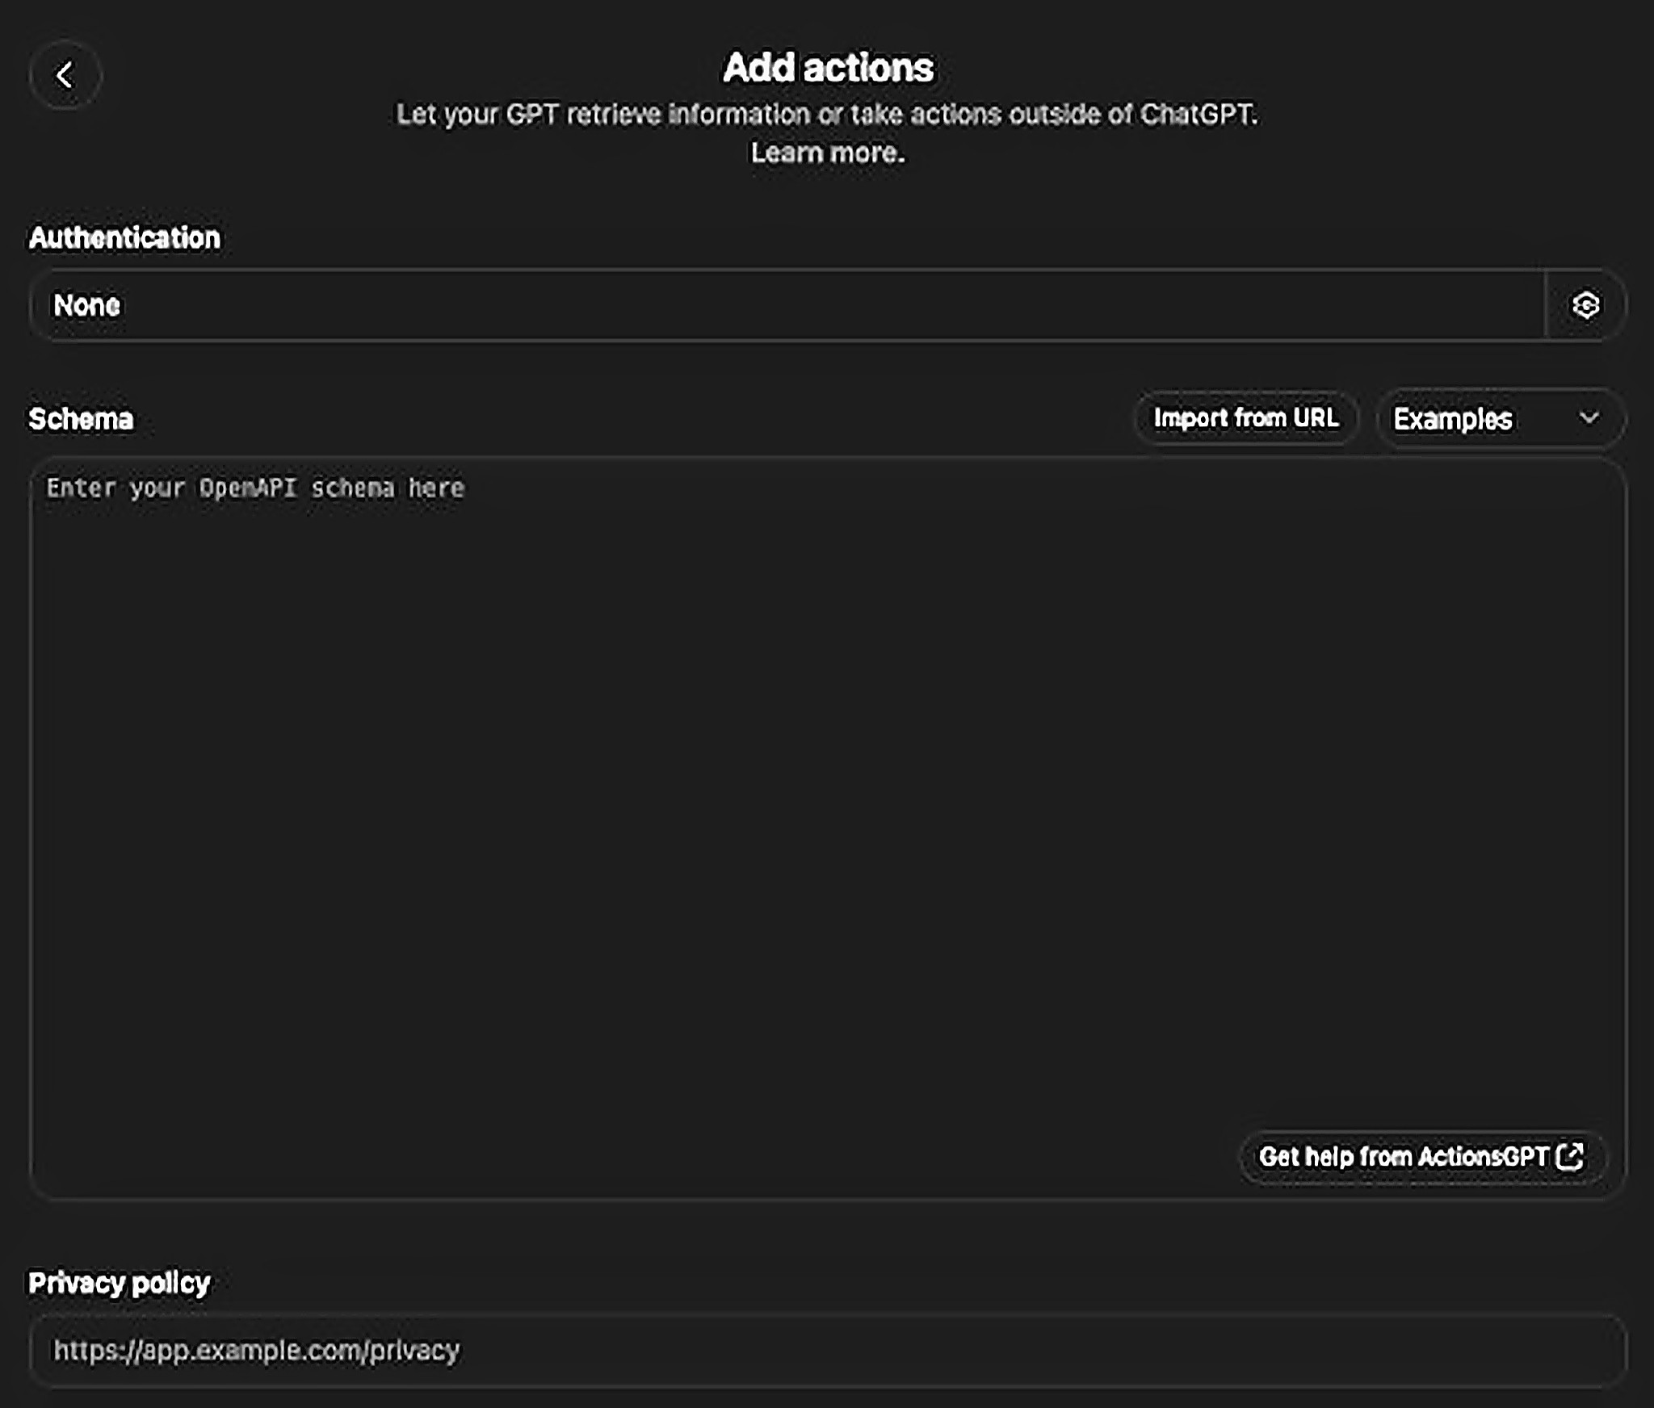Click the Add actions page heading

[x=827, y=68]
